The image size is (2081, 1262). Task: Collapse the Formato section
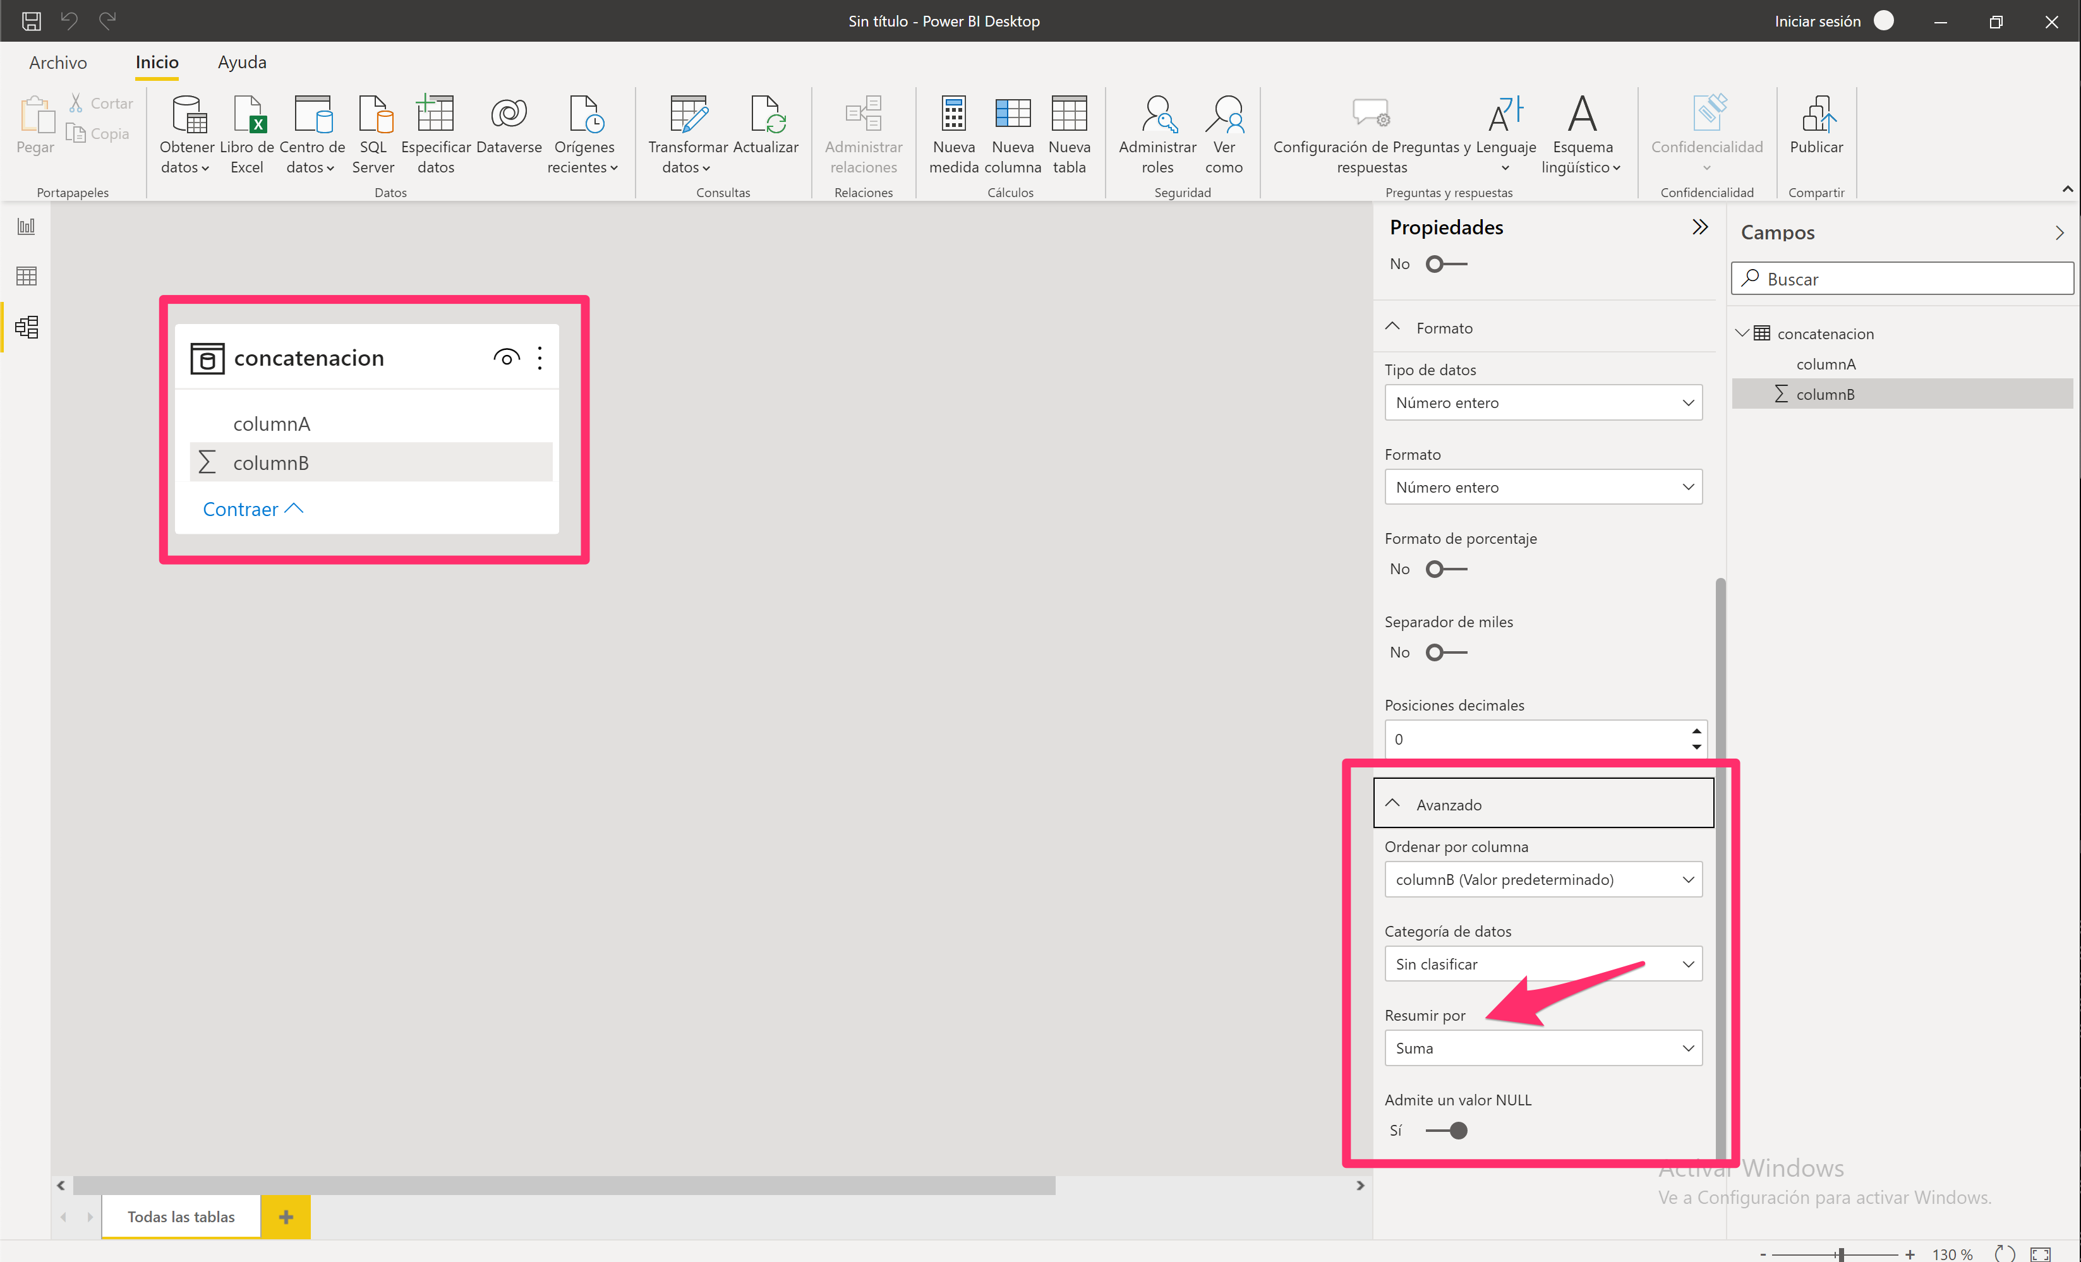coord(1392,328)
